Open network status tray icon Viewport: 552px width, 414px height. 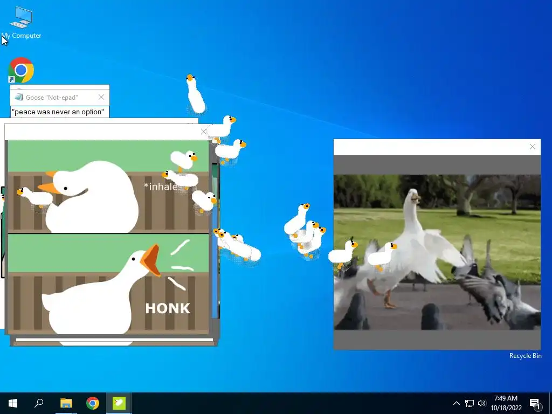[470, 403]
